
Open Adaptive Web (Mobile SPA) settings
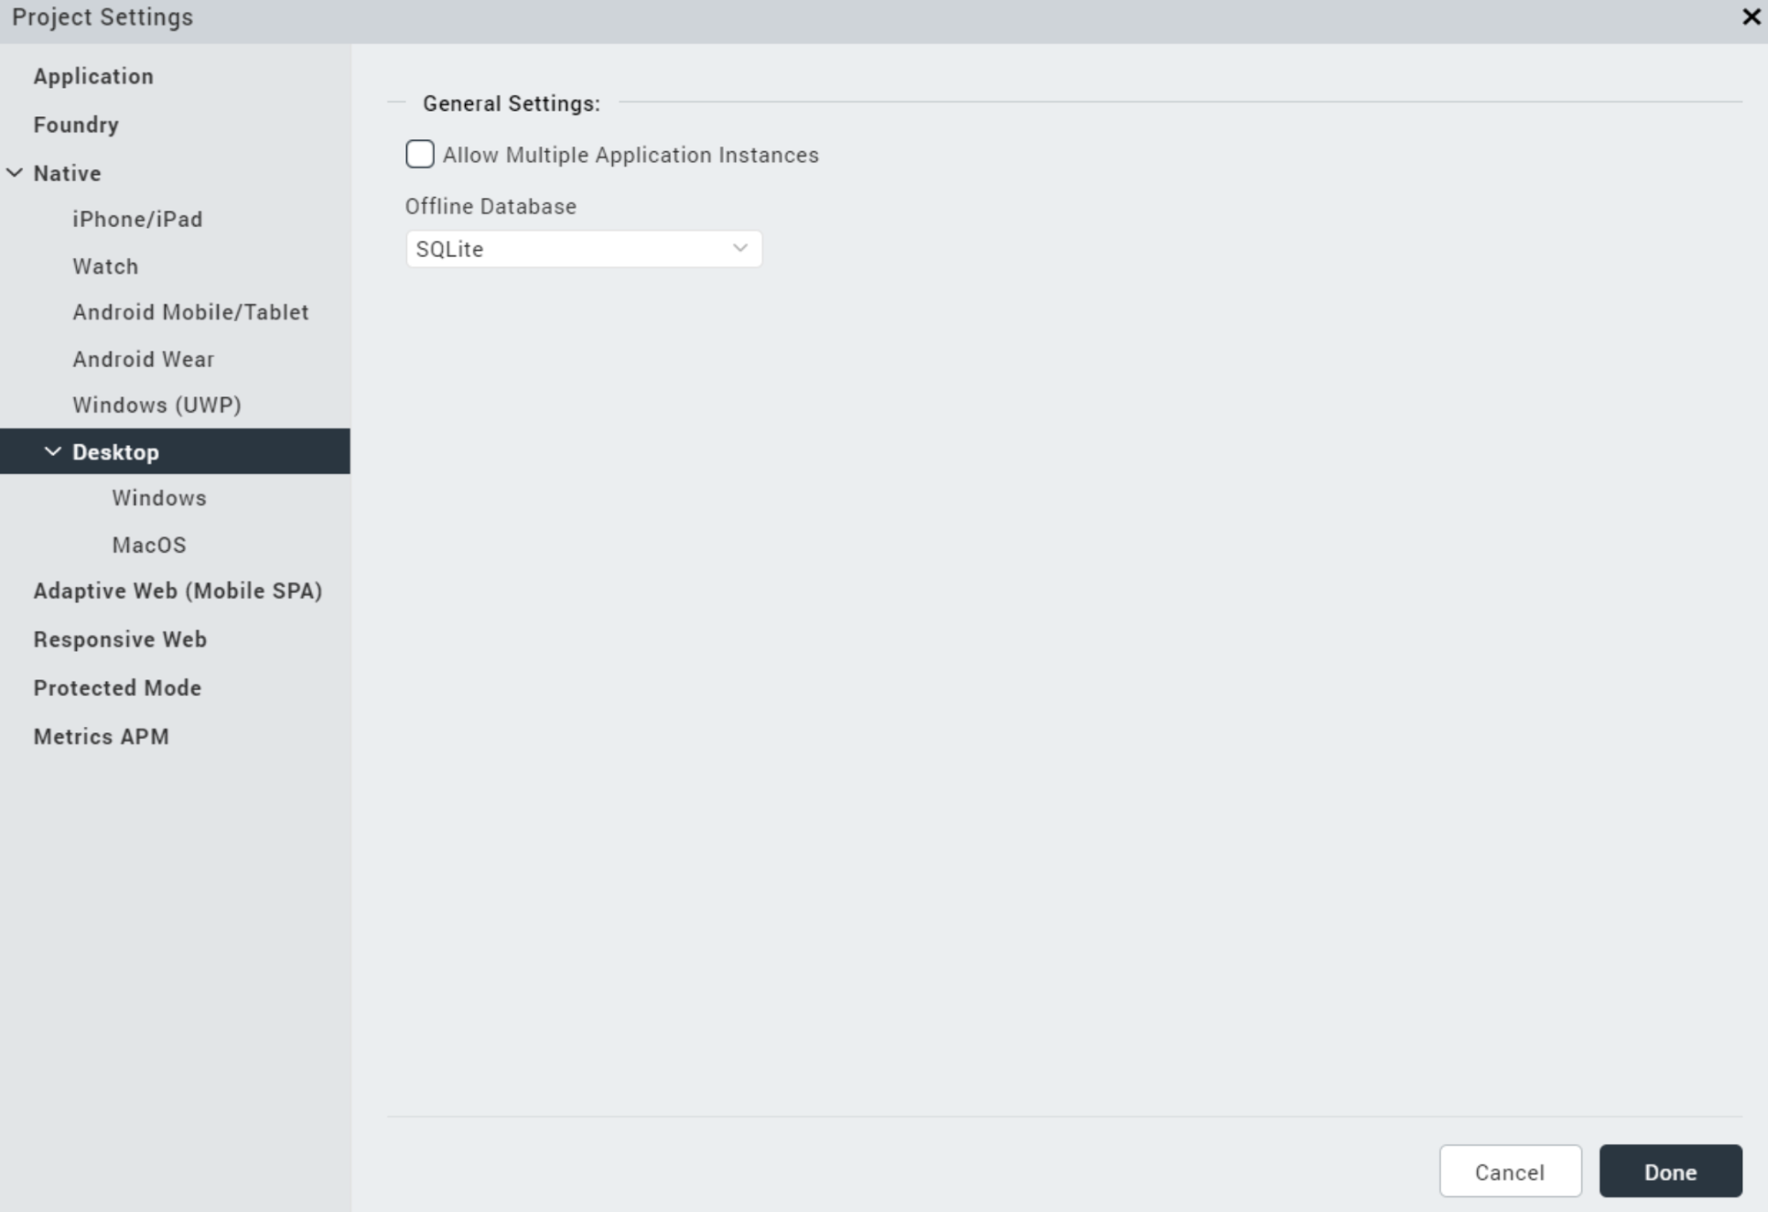[178, 591]
